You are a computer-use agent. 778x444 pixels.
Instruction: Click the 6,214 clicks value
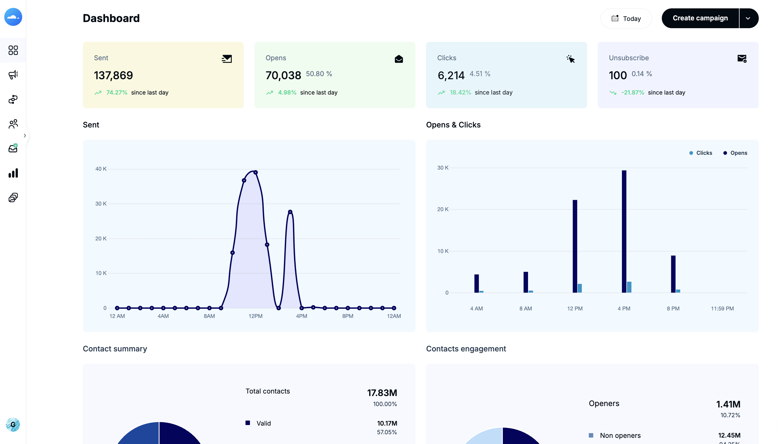tap(451, 75)
